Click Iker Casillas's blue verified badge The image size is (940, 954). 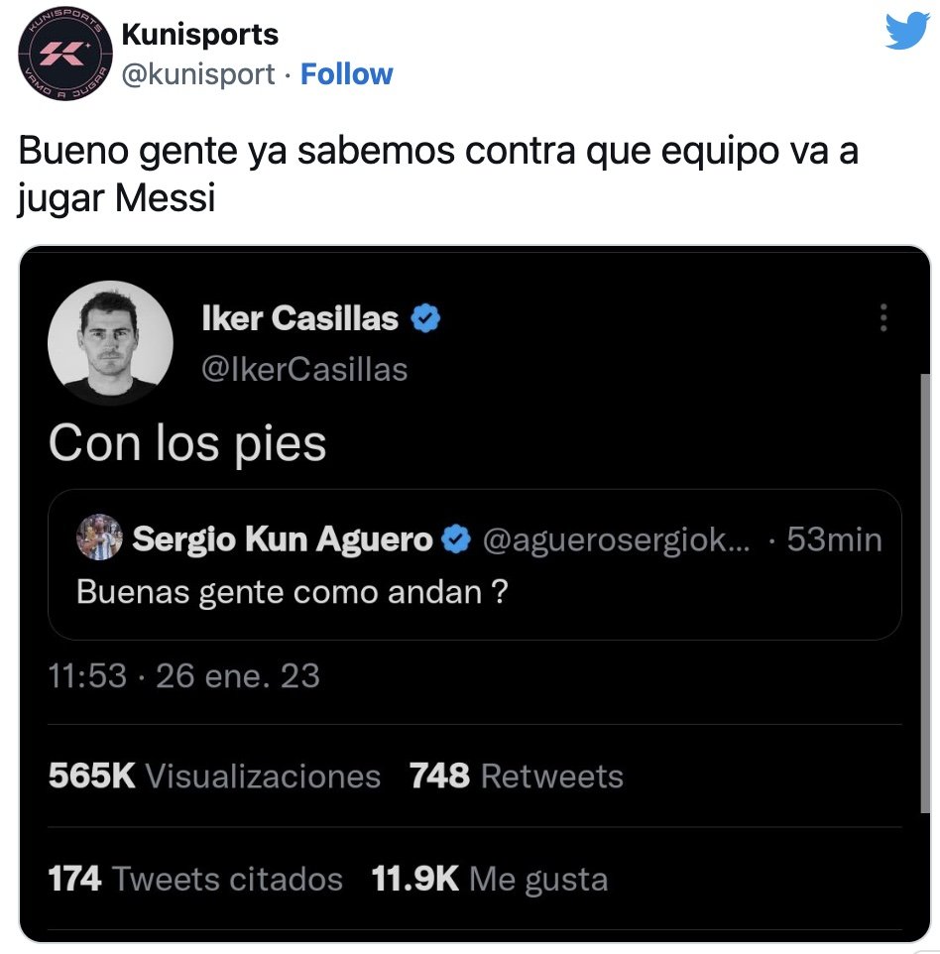coord(425,318)
